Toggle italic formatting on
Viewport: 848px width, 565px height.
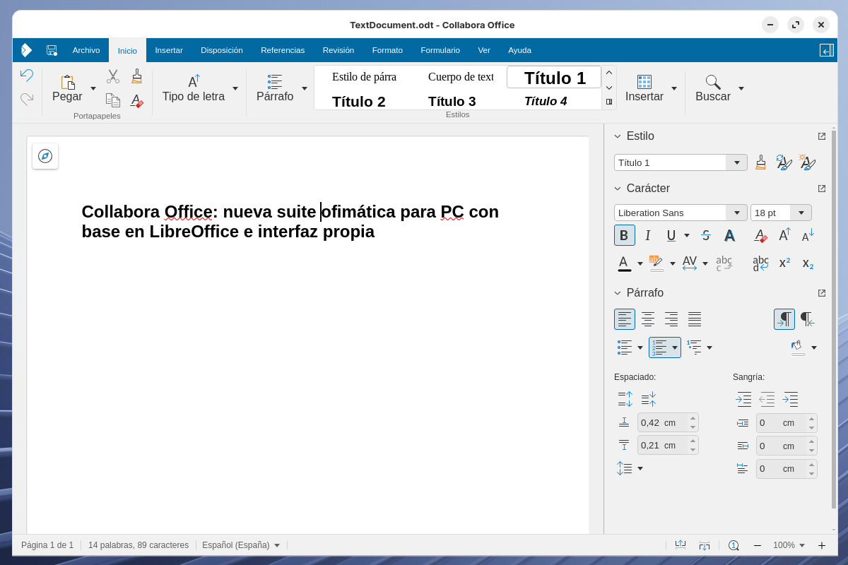point(647,235)
